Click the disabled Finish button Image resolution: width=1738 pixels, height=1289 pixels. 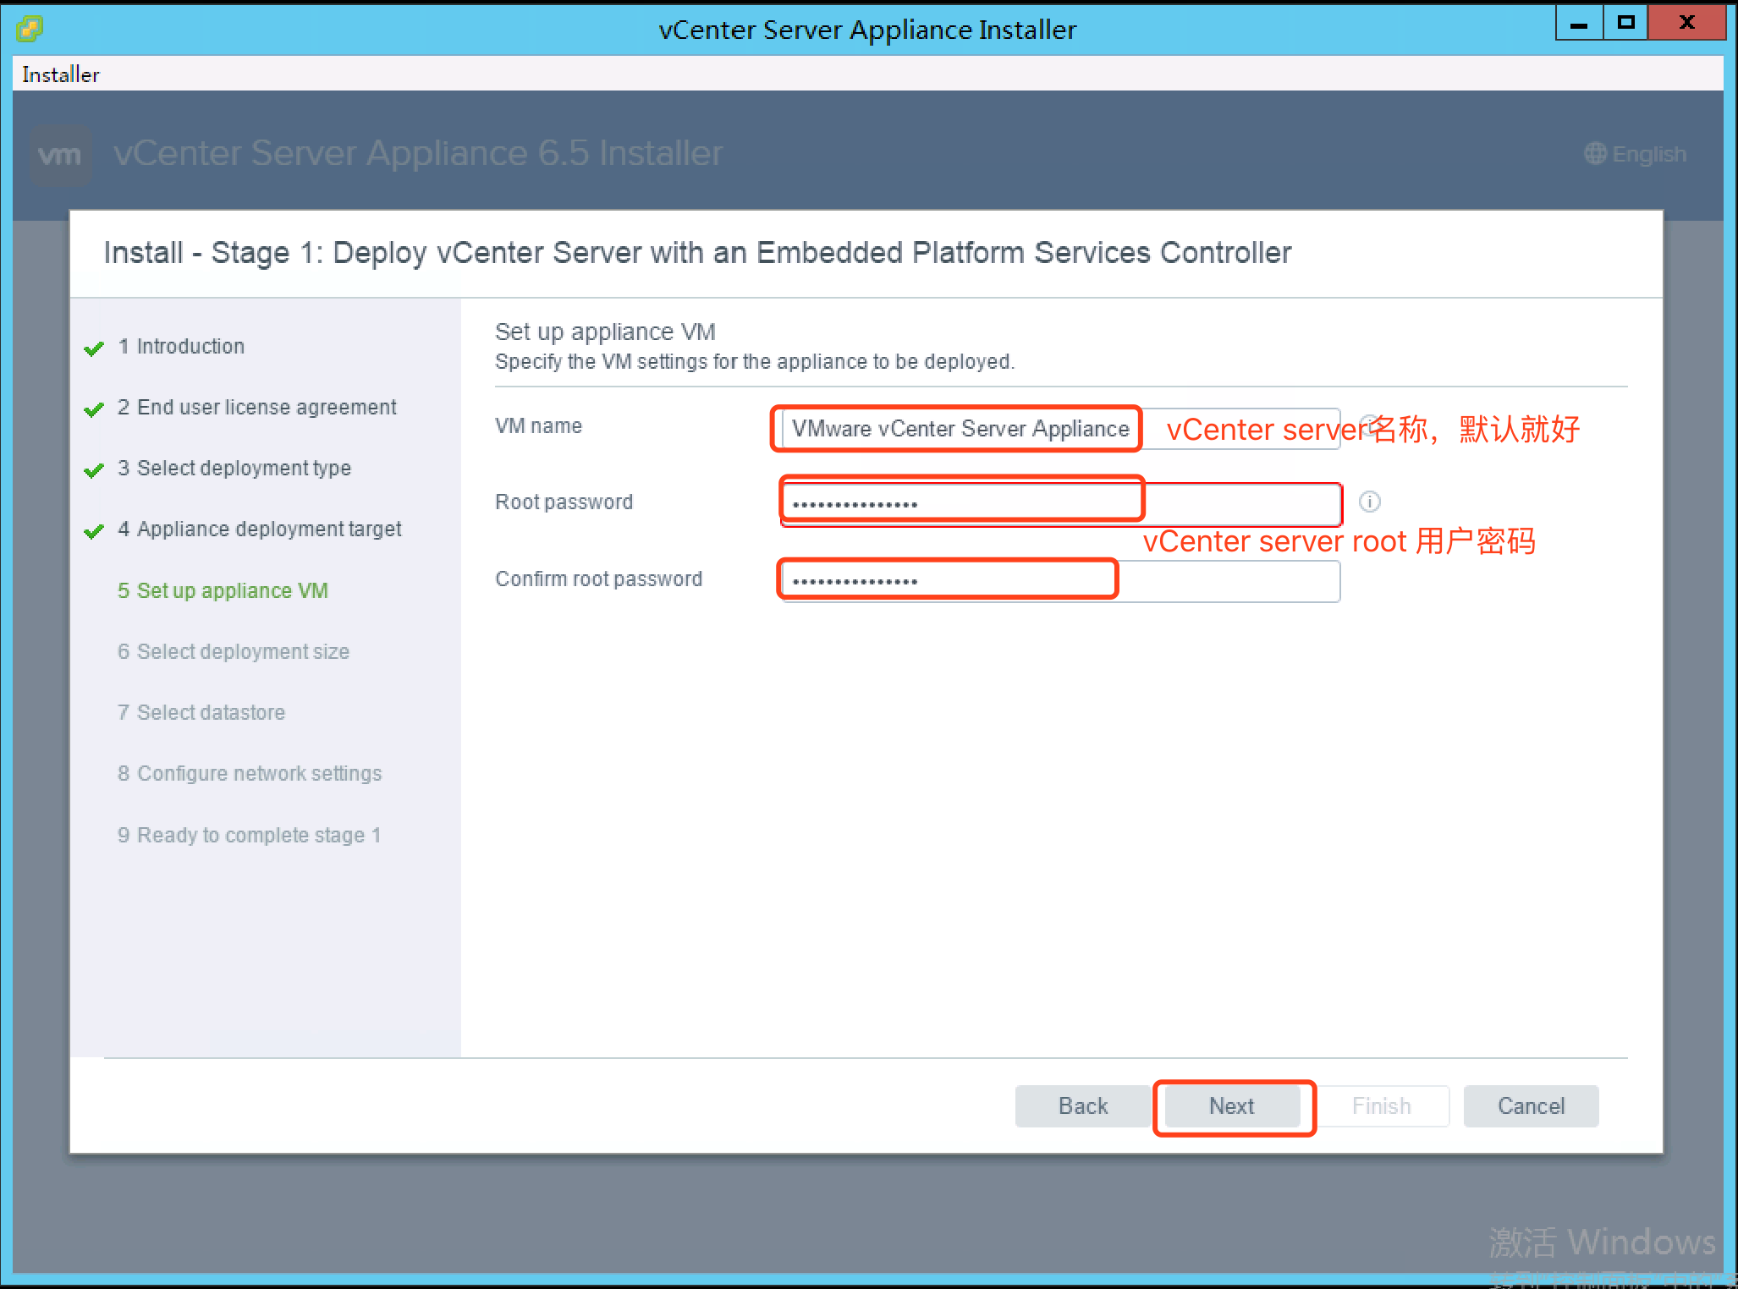point(1381,1106)
